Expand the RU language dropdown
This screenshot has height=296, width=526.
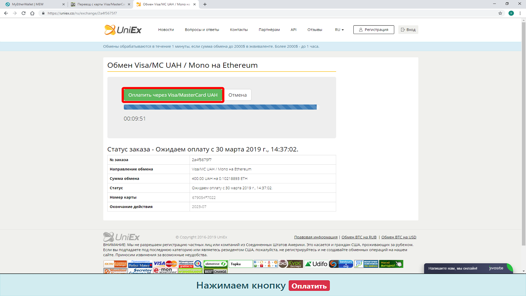coord(339,30)
